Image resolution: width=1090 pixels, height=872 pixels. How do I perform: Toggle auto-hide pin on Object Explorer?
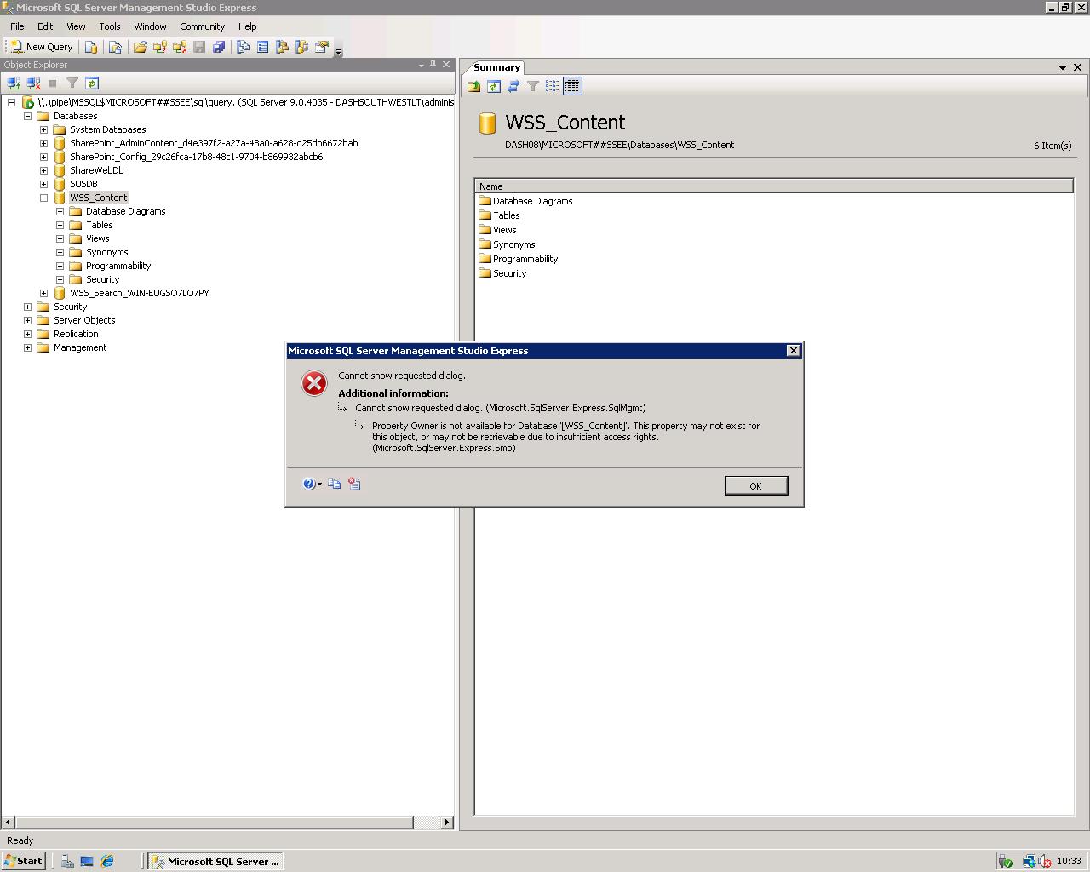(433, 65)
